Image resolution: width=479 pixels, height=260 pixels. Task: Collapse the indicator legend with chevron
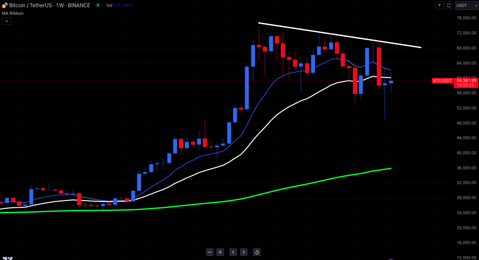(x=7, y=21)
